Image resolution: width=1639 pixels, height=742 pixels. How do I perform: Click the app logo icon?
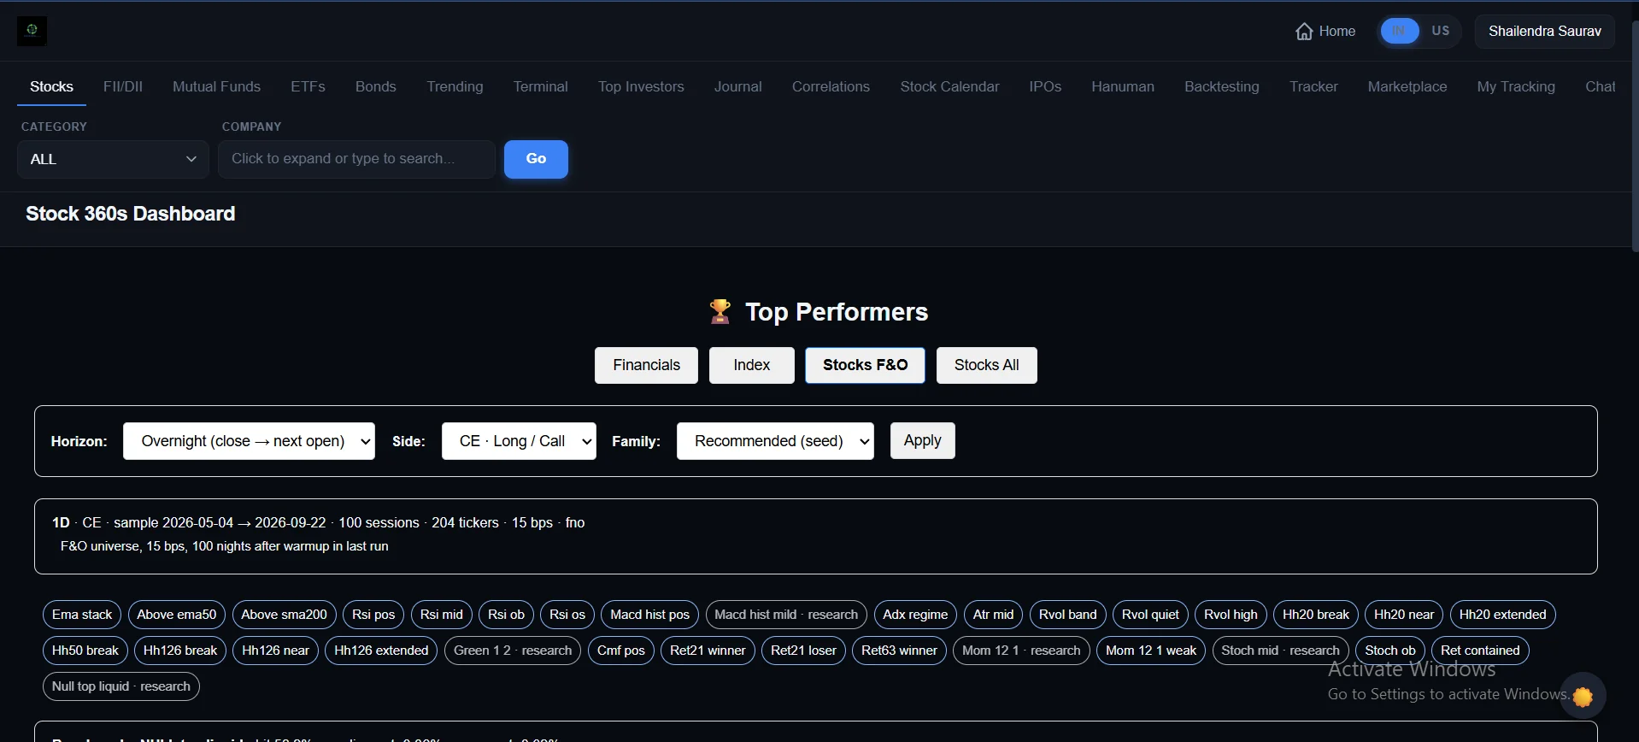[x=32, y=31]
